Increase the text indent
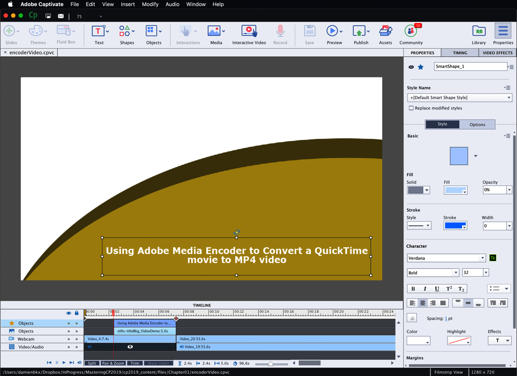 tap(503, 303)
